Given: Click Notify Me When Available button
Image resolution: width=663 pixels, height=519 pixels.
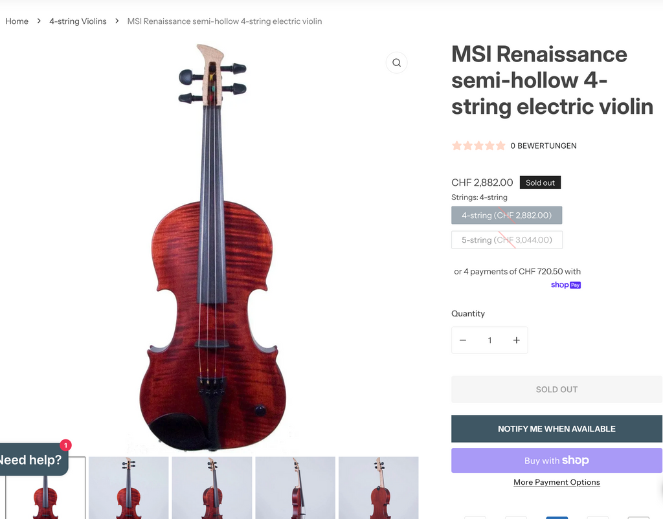Looking at the screenshot, I should tap(556, 429).
